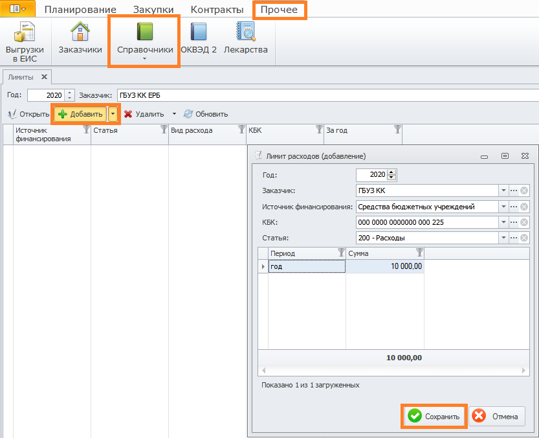Viewport: 539px width, 438px height.
Task: Filter the Сумма column
Action: (x=419, y=253)
